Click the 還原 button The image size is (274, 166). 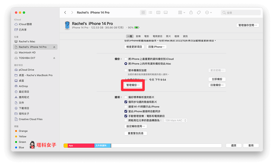click(x=234, y=146)
